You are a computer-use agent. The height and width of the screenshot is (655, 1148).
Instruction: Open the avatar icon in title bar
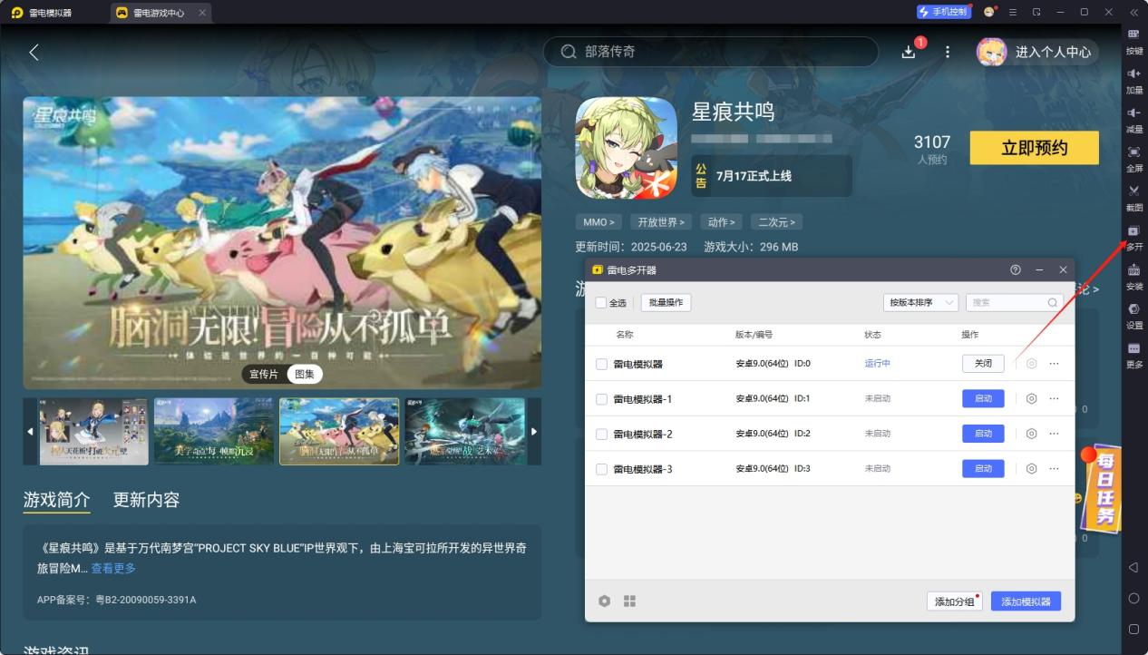tap(988, 13)
